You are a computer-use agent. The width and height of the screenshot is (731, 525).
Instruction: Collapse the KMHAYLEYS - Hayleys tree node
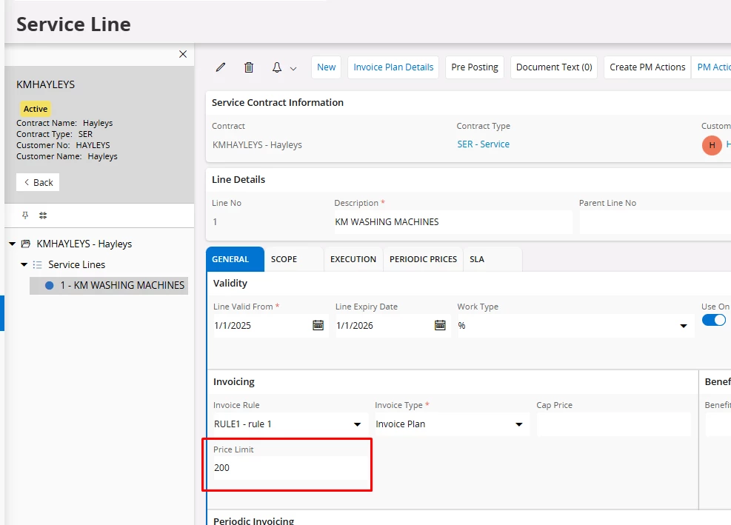point(13,244)
